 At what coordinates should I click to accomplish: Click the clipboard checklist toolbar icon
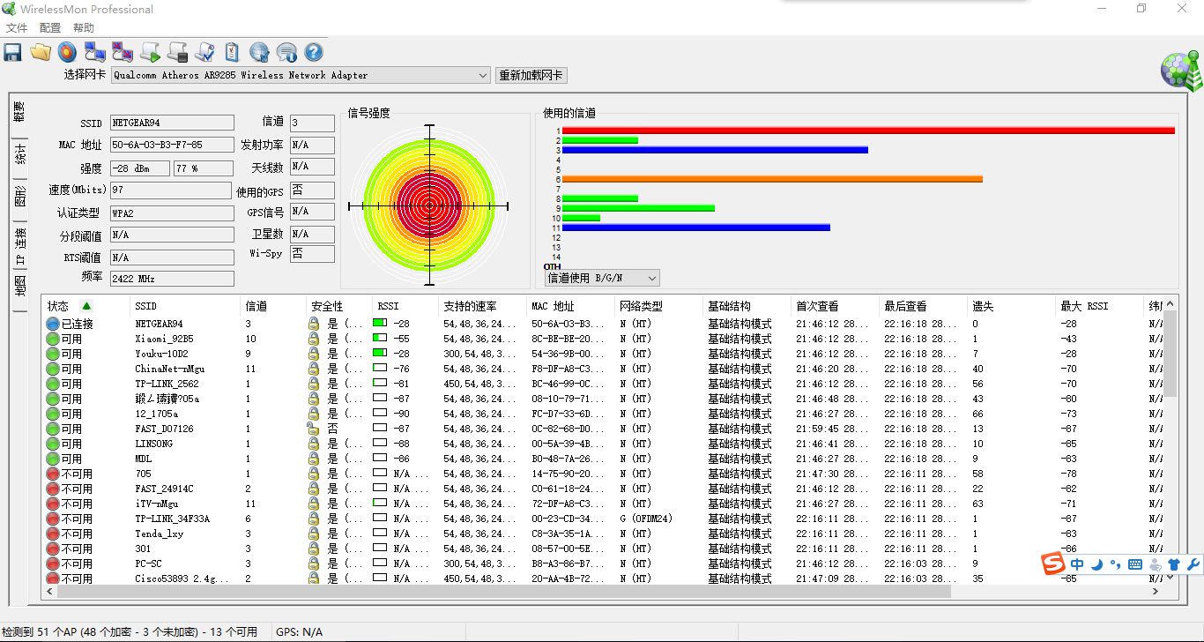232,53
